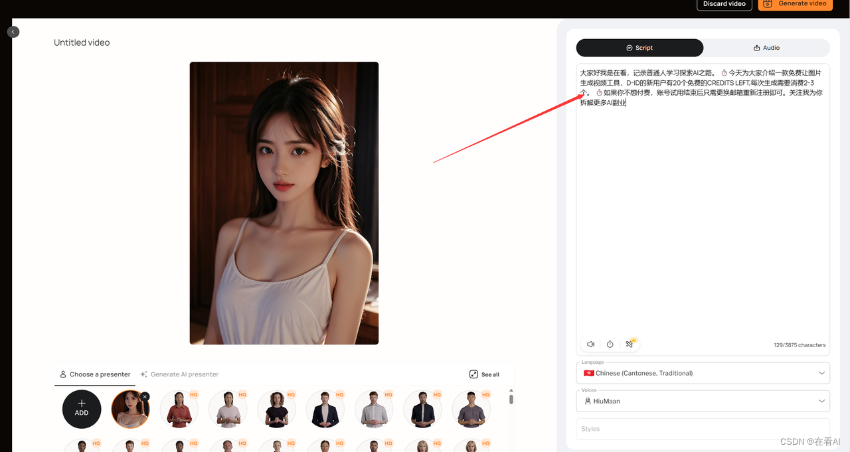Open the expand icon beside See all
Screen dimensions: 850x452
[473, 374]
